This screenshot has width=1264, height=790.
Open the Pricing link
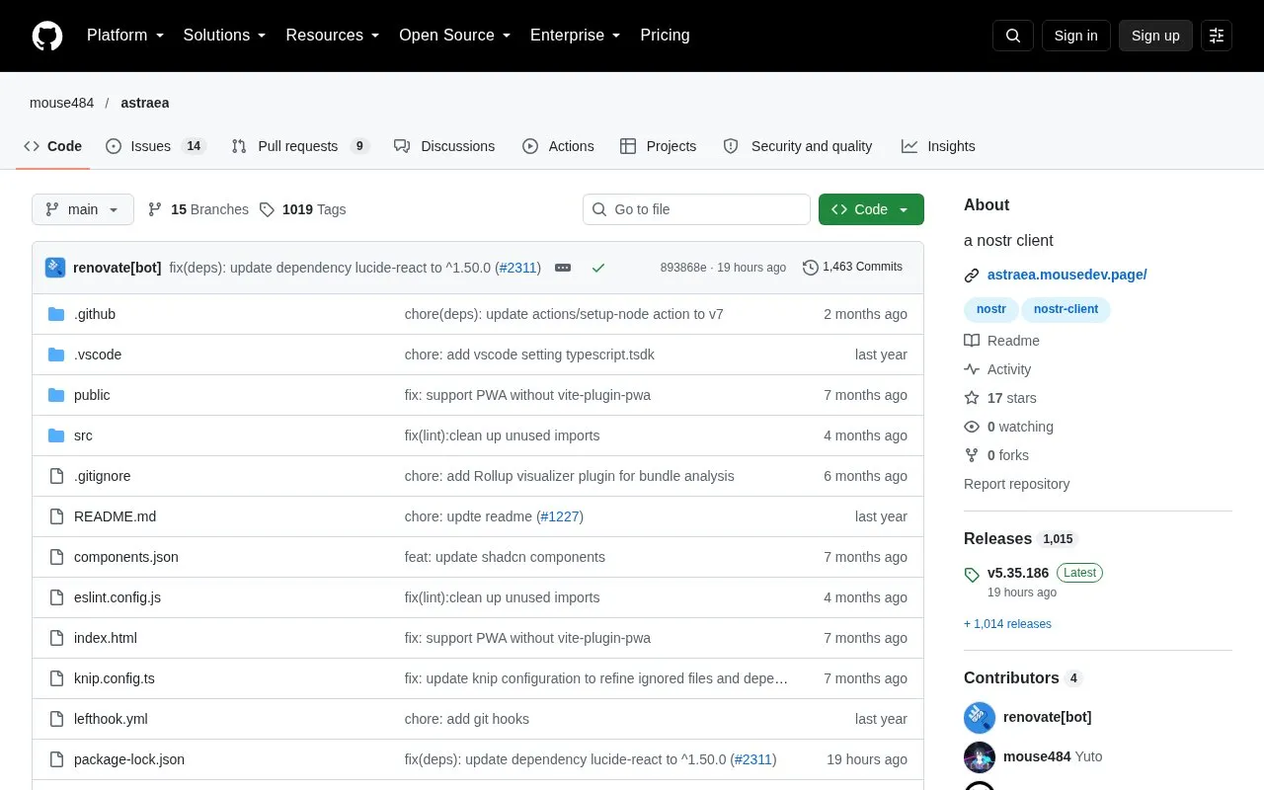[x=665, y=36]
